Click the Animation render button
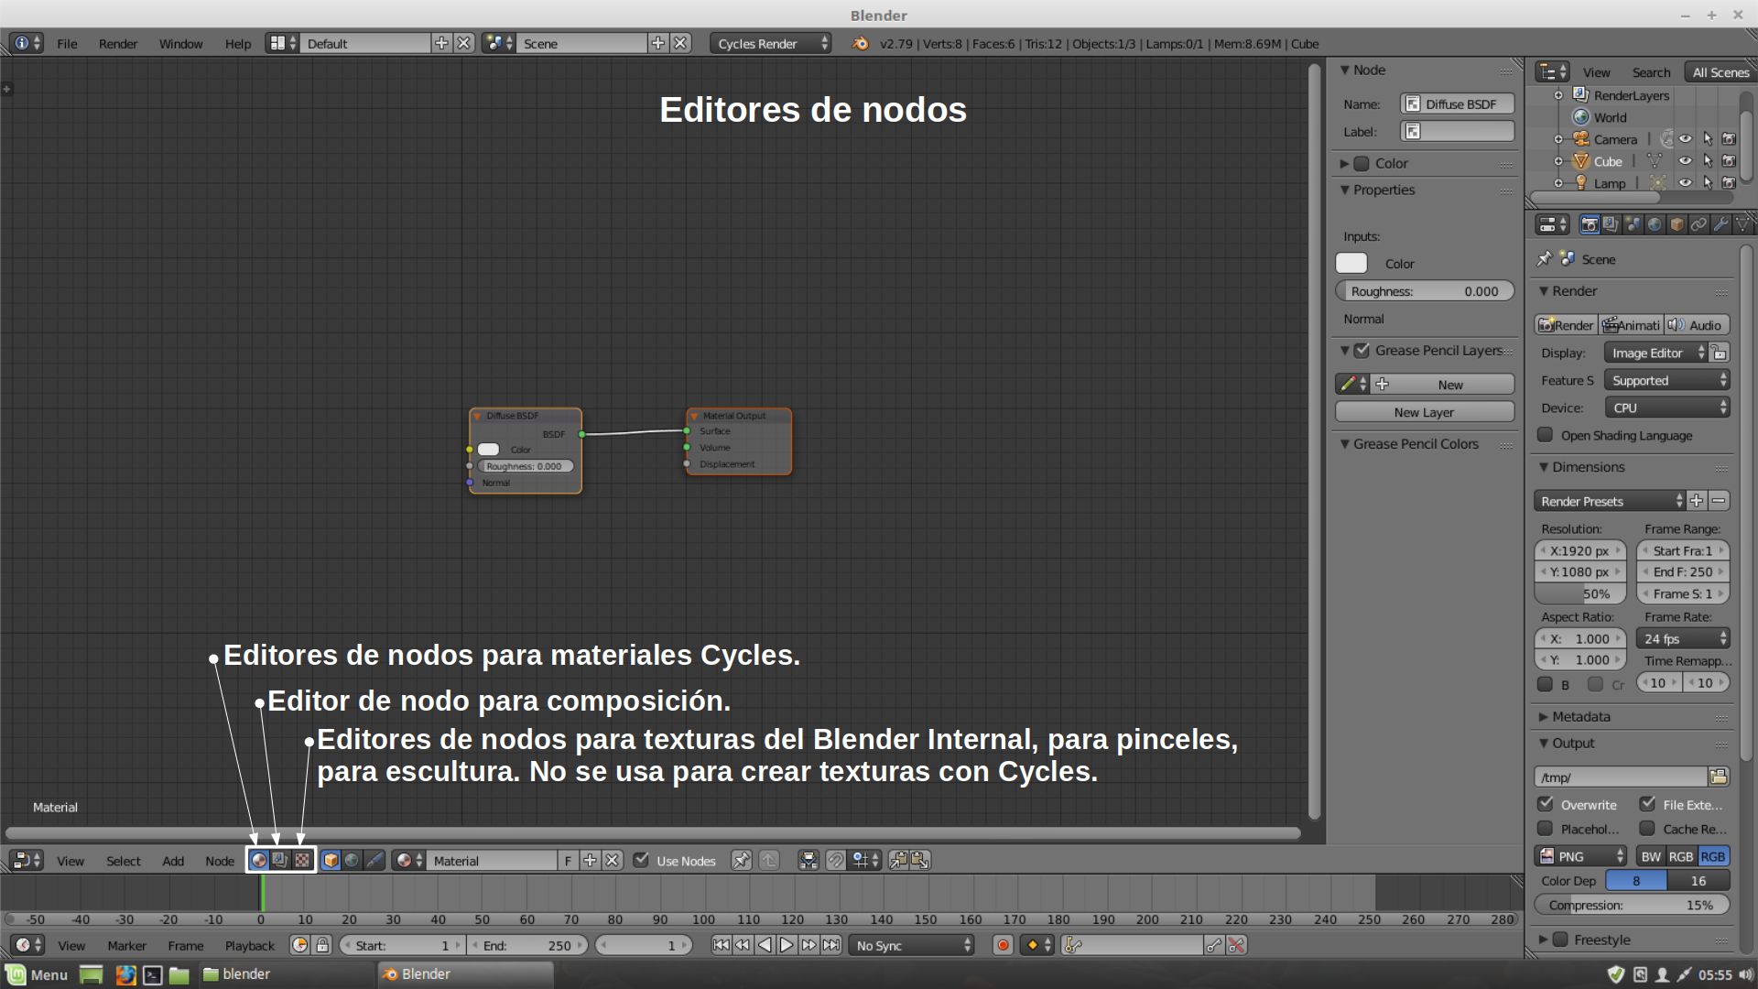The height and width of the screenshot is (989, 1758). [1631, 325]
